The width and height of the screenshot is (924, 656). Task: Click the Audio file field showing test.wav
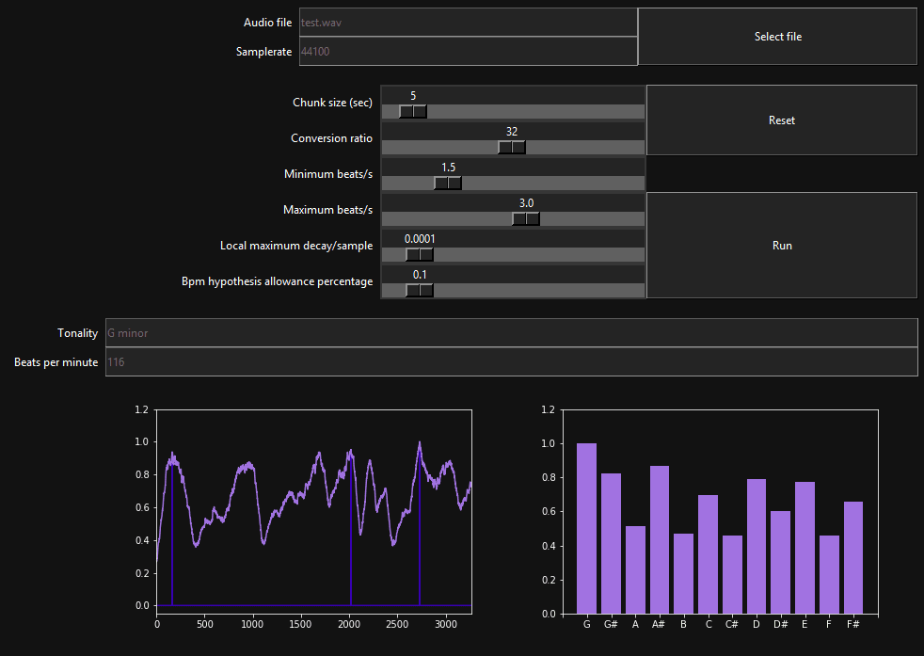468,22
